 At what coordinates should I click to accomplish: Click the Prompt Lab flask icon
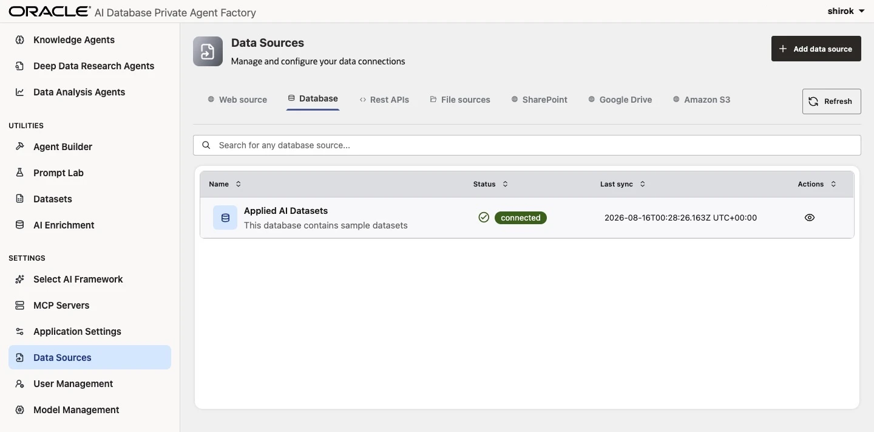pyautogui.click(x=19, y=173)
